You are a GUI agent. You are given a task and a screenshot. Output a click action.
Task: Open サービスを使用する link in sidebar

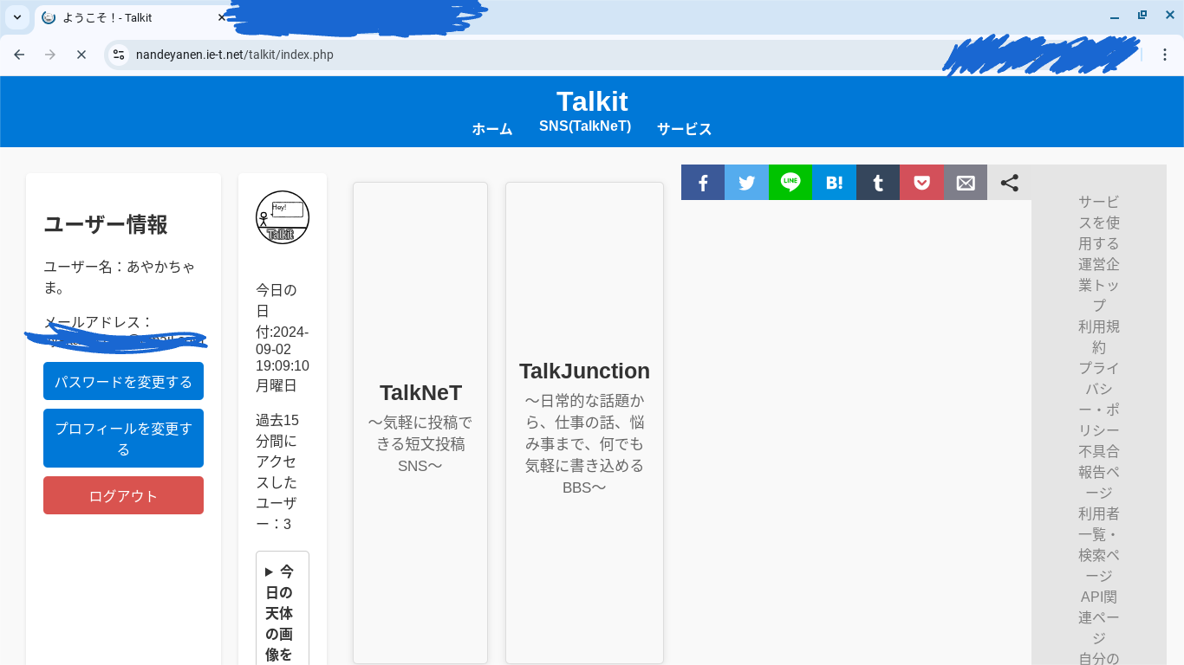click(x=1099, y=223)
